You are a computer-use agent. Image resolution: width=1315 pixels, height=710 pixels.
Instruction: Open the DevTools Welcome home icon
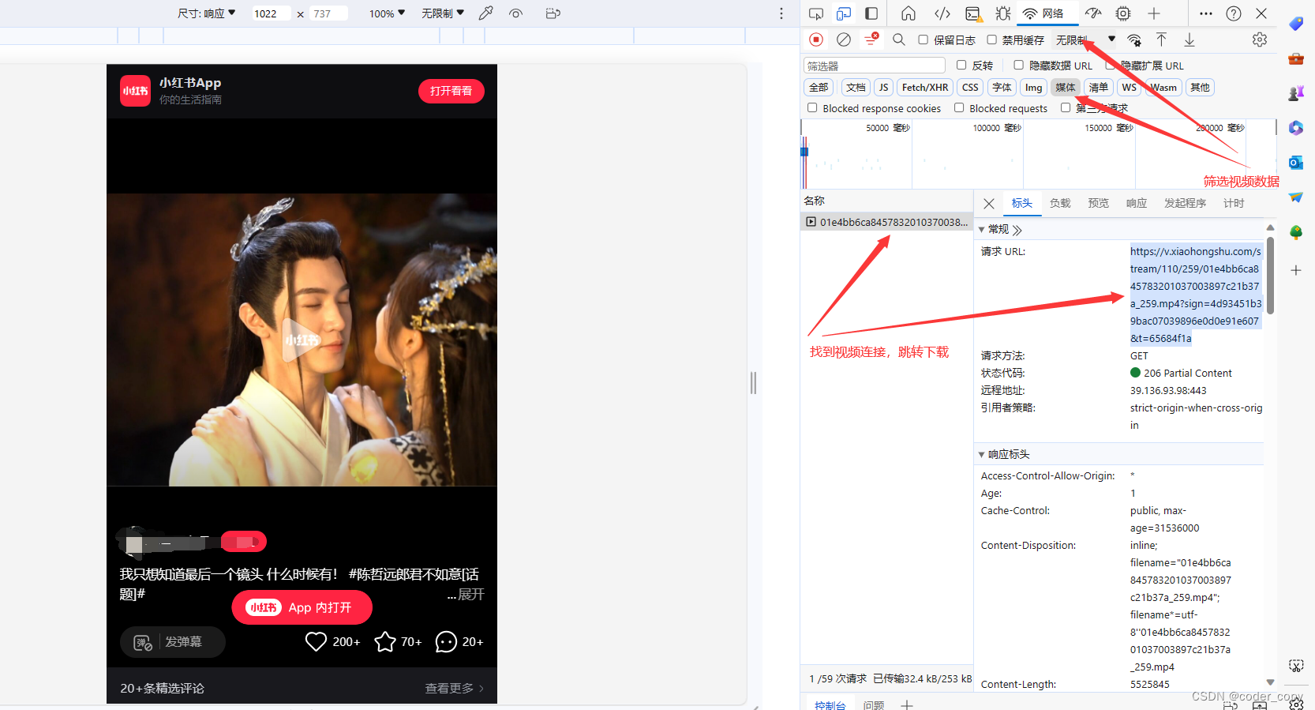(909, 13)
